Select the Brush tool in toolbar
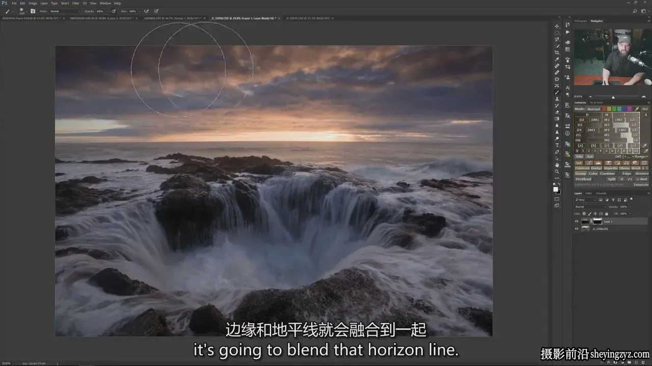The image size is (652, 366). (557, 92)
